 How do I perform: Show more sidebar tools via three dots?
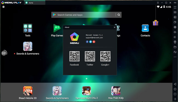point(175,57)
